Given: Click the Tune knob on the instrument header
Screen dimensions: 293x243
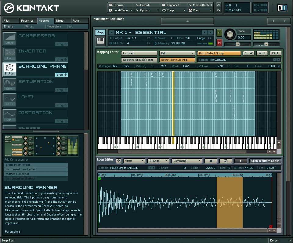Looking at the screenshot, I should pos(231,34).
